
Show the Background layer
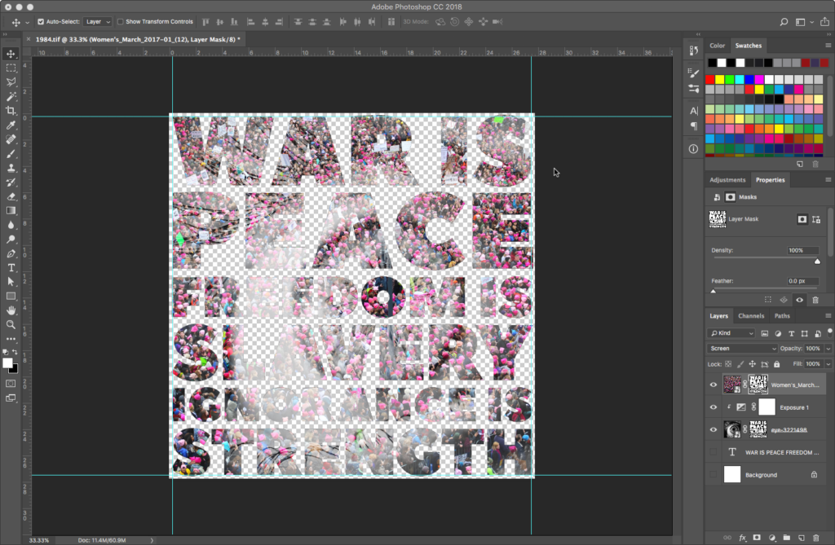[x=714, y=475]
